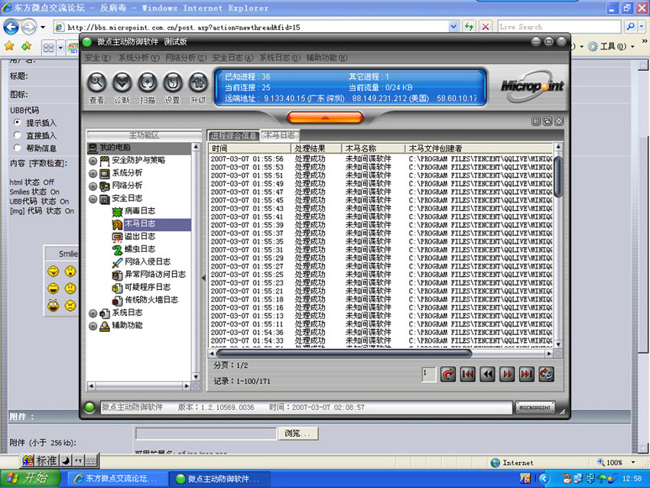
Task: Select the 我的电脑 root tree item
Action: point(115,148)
